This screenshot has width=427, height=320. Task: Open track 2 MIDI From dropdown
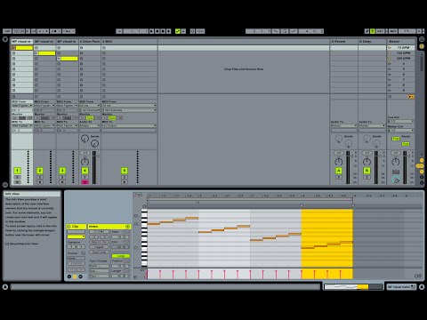tap(44, 106)
